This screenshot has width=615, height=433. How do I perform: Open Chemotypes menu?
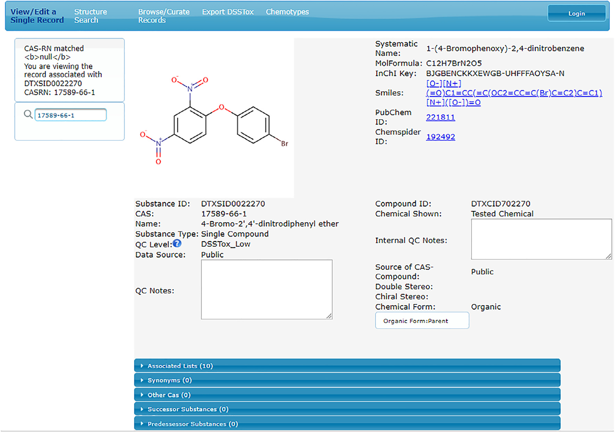(x=287, y=12)
